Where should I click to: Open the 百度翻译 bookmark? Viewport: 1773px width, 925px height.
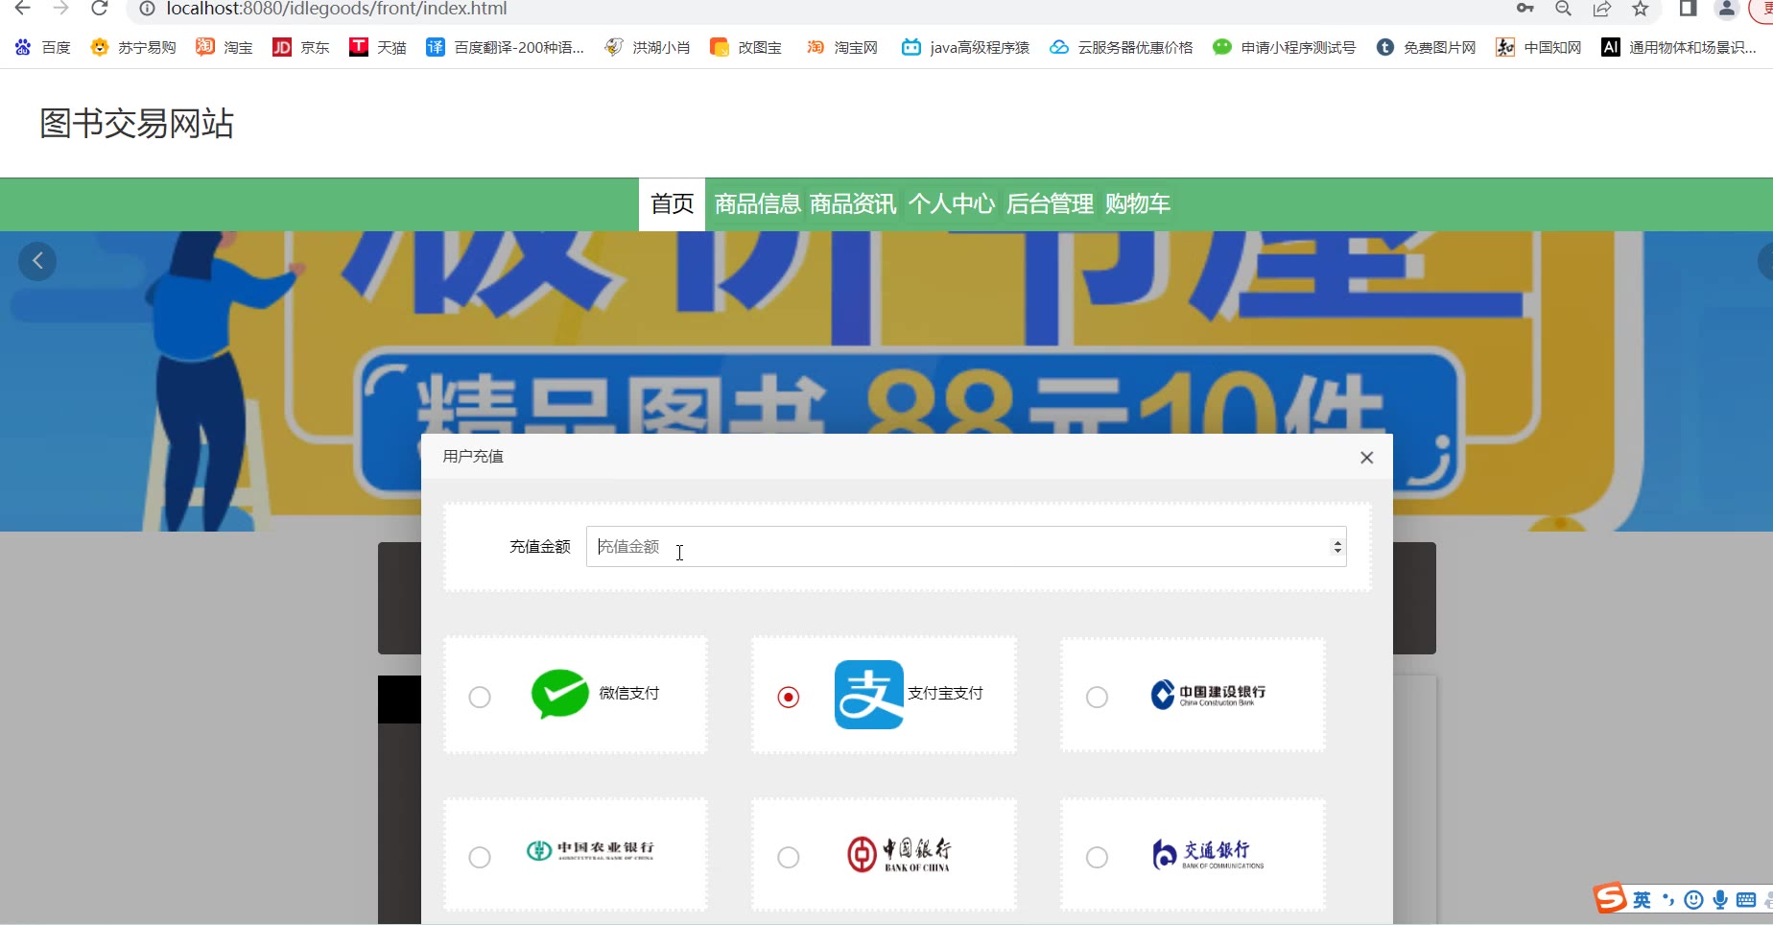pyautogui.click(x=506, y=47)
